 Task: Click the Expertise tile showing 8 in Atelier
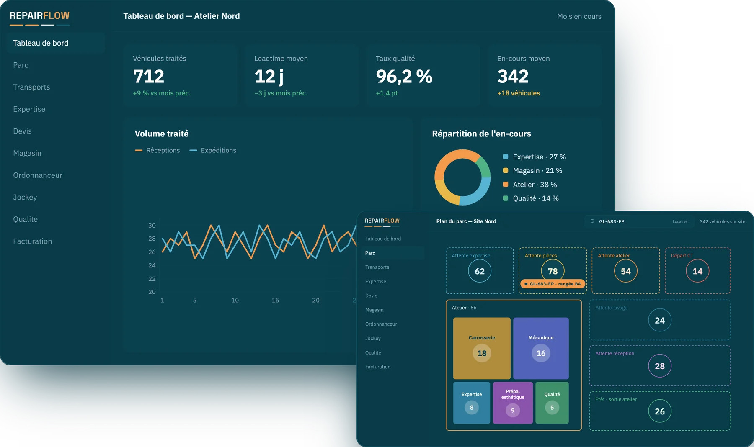click(472, 403)
